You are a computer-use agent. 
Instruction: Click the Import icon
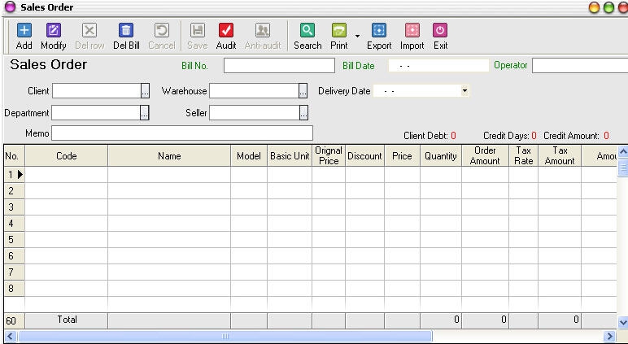pyautogui.click(x=412, y=31)
